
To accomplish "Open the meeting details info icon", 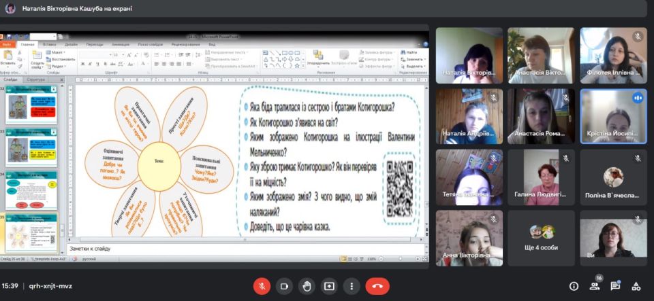I will coord(574,286).
